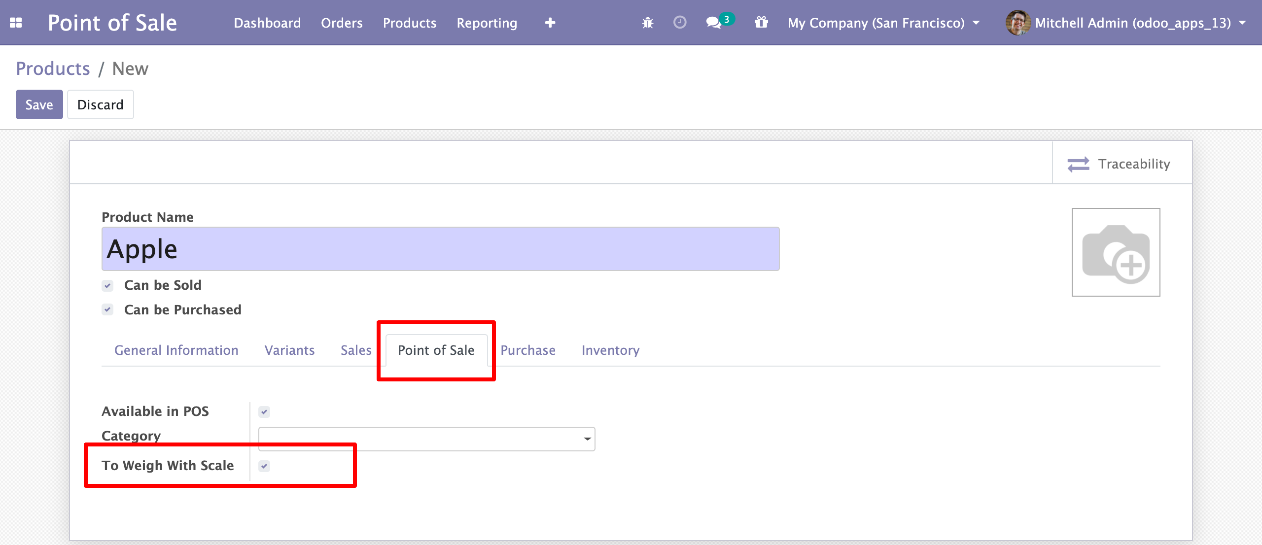Click the Save button

pyautogui.click(x=39, y=104)
